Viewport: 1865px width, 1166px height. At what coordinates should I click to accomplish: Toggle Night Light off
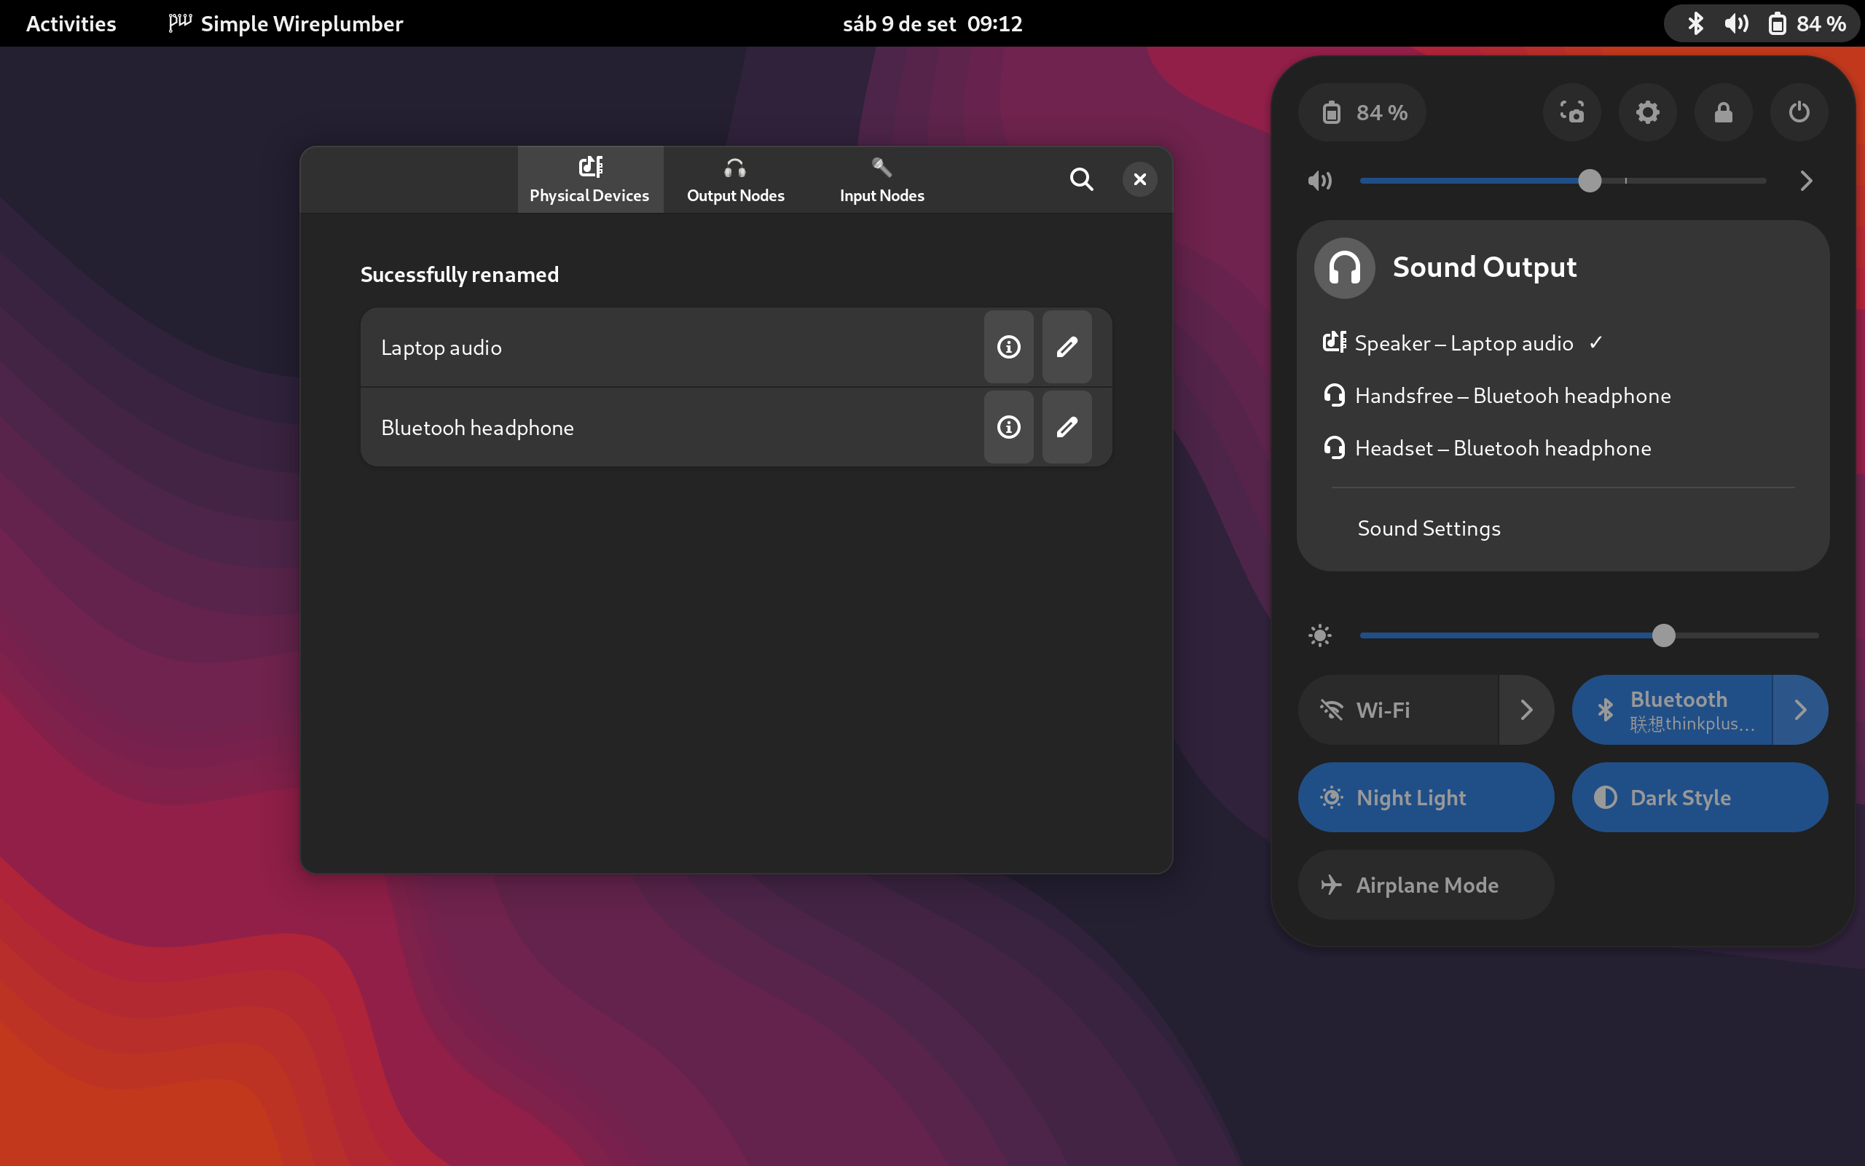[1425, 797]
